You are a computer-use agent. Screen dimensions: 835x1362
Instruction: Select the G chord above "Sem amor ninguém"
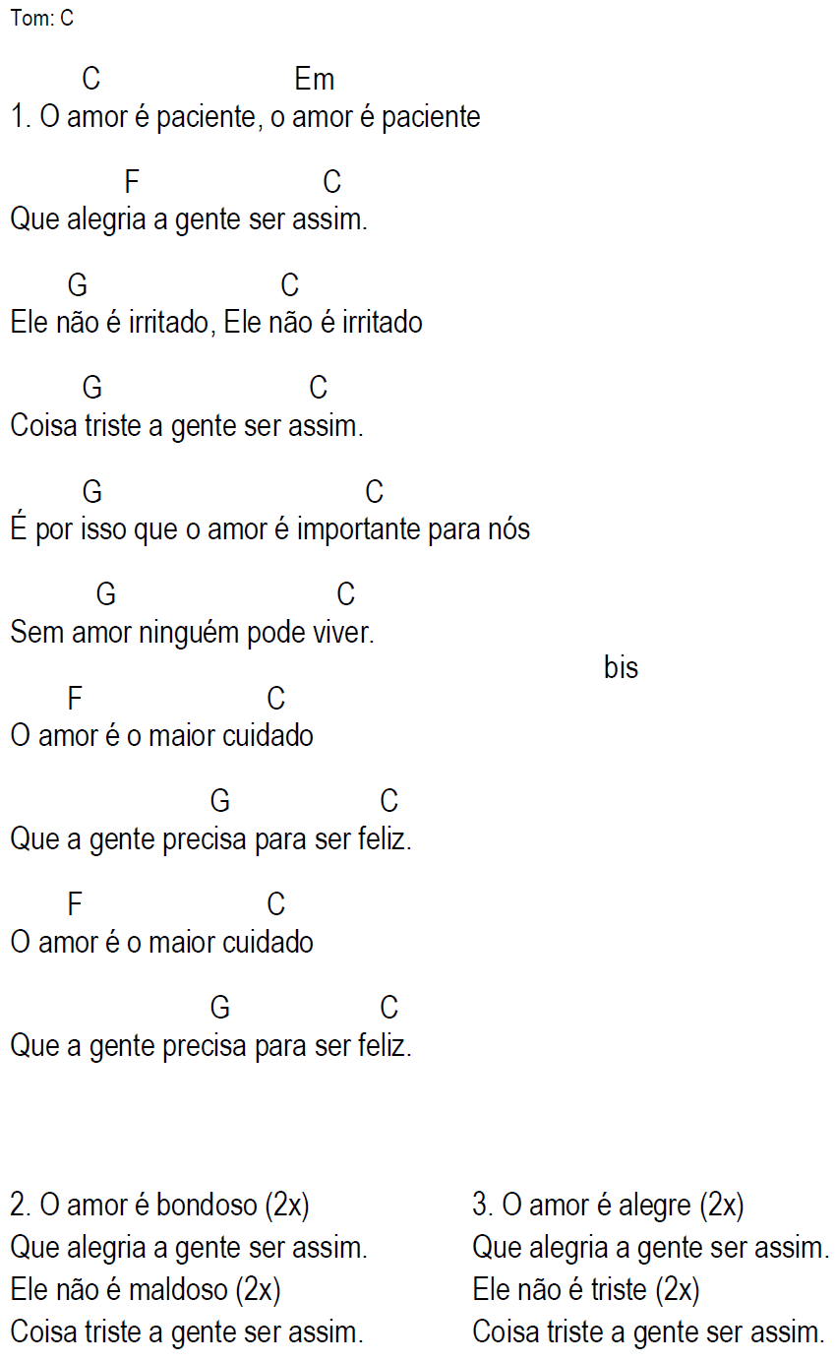(106, 594)
